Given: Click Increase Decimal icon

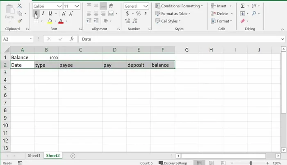Looking at the screenshot, I should tap(128, 21).
